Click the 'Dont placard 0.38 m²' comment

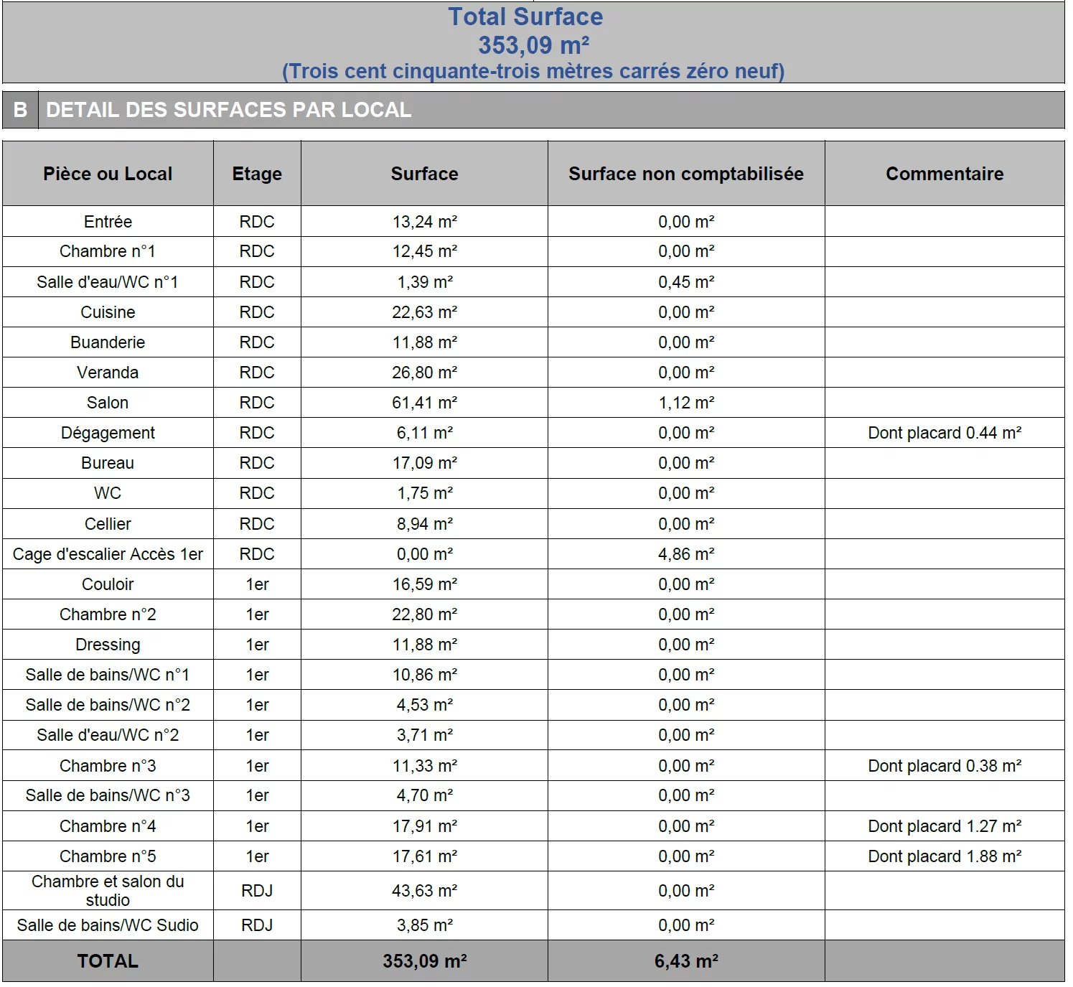coord(945,766)
